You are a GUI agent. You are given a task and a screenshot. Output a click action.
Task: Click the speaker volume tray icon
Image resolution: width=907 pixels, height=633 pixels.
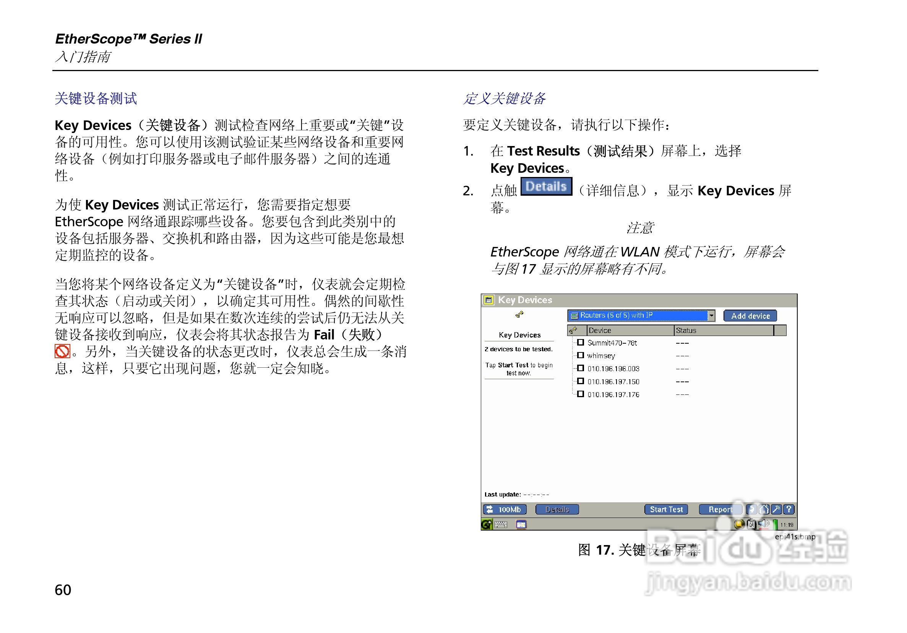coord(764,524)
